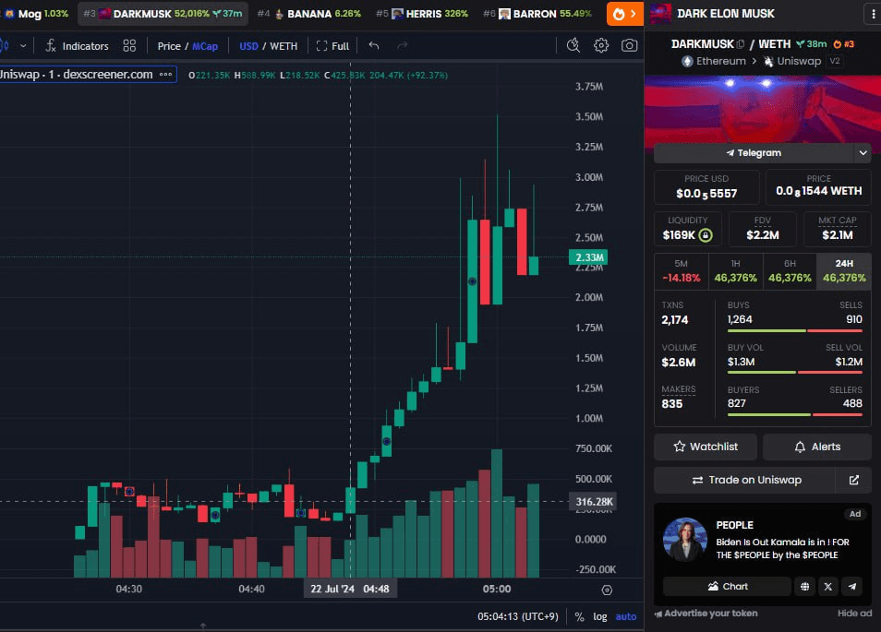Viewport: 881px width, 632px height.
Task: Click the green 2.33M price scale label
Action: (589, 257)
